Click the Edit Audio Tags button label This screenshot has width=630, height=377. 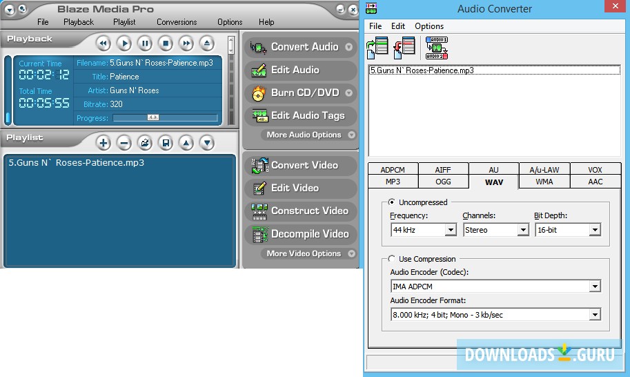coord(308,116)
